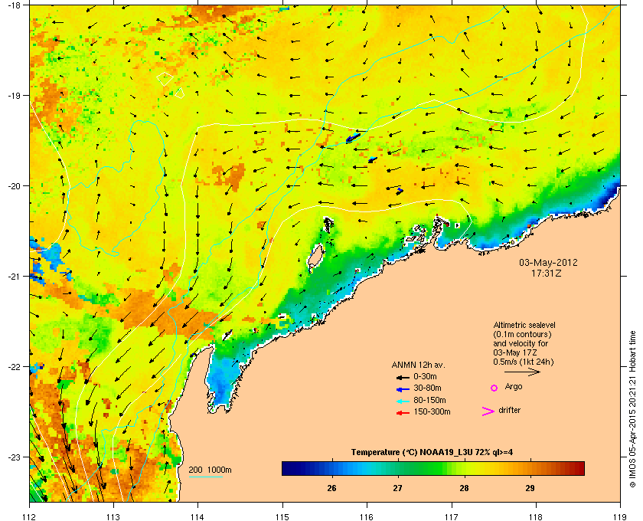Click the longitude axis label 116
This screenshot has width=643, height=521.
367,516
